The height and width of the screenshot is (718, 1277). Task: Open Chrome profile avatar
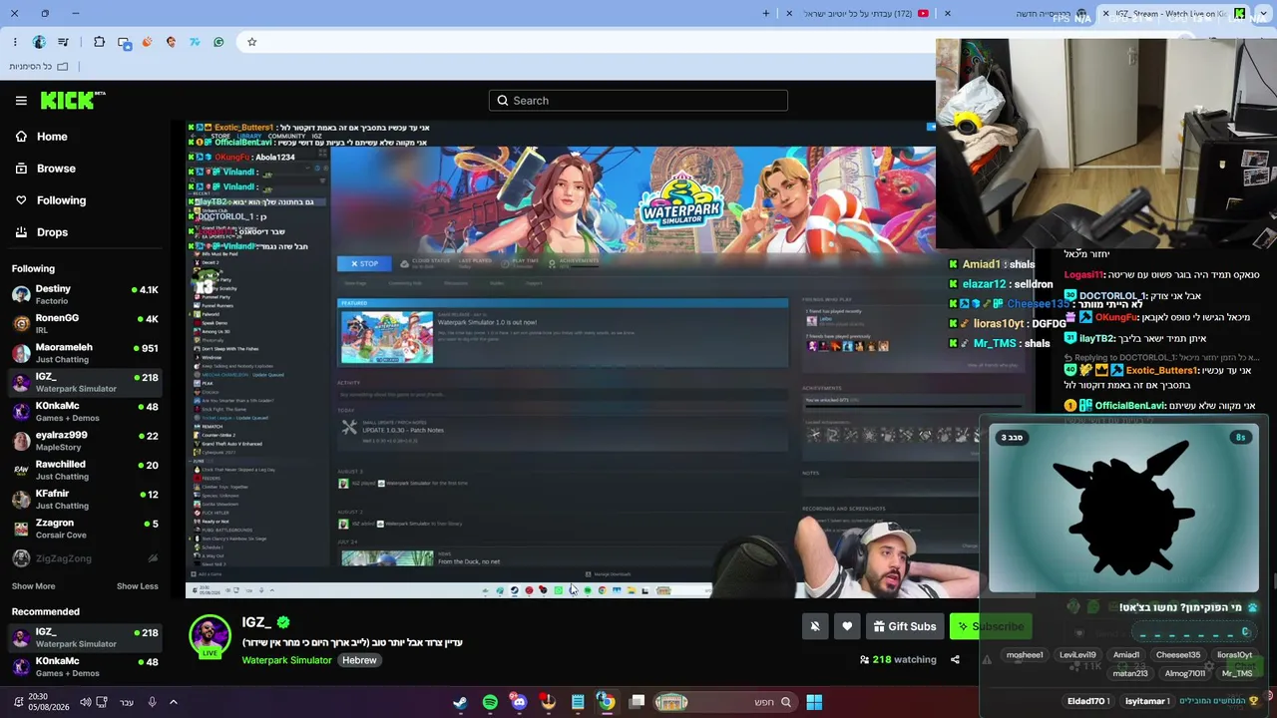(39, 42)
